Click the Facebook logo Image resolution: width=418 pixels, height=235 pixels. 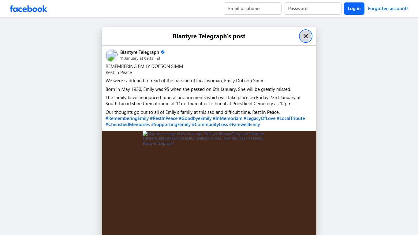(28, 9)
